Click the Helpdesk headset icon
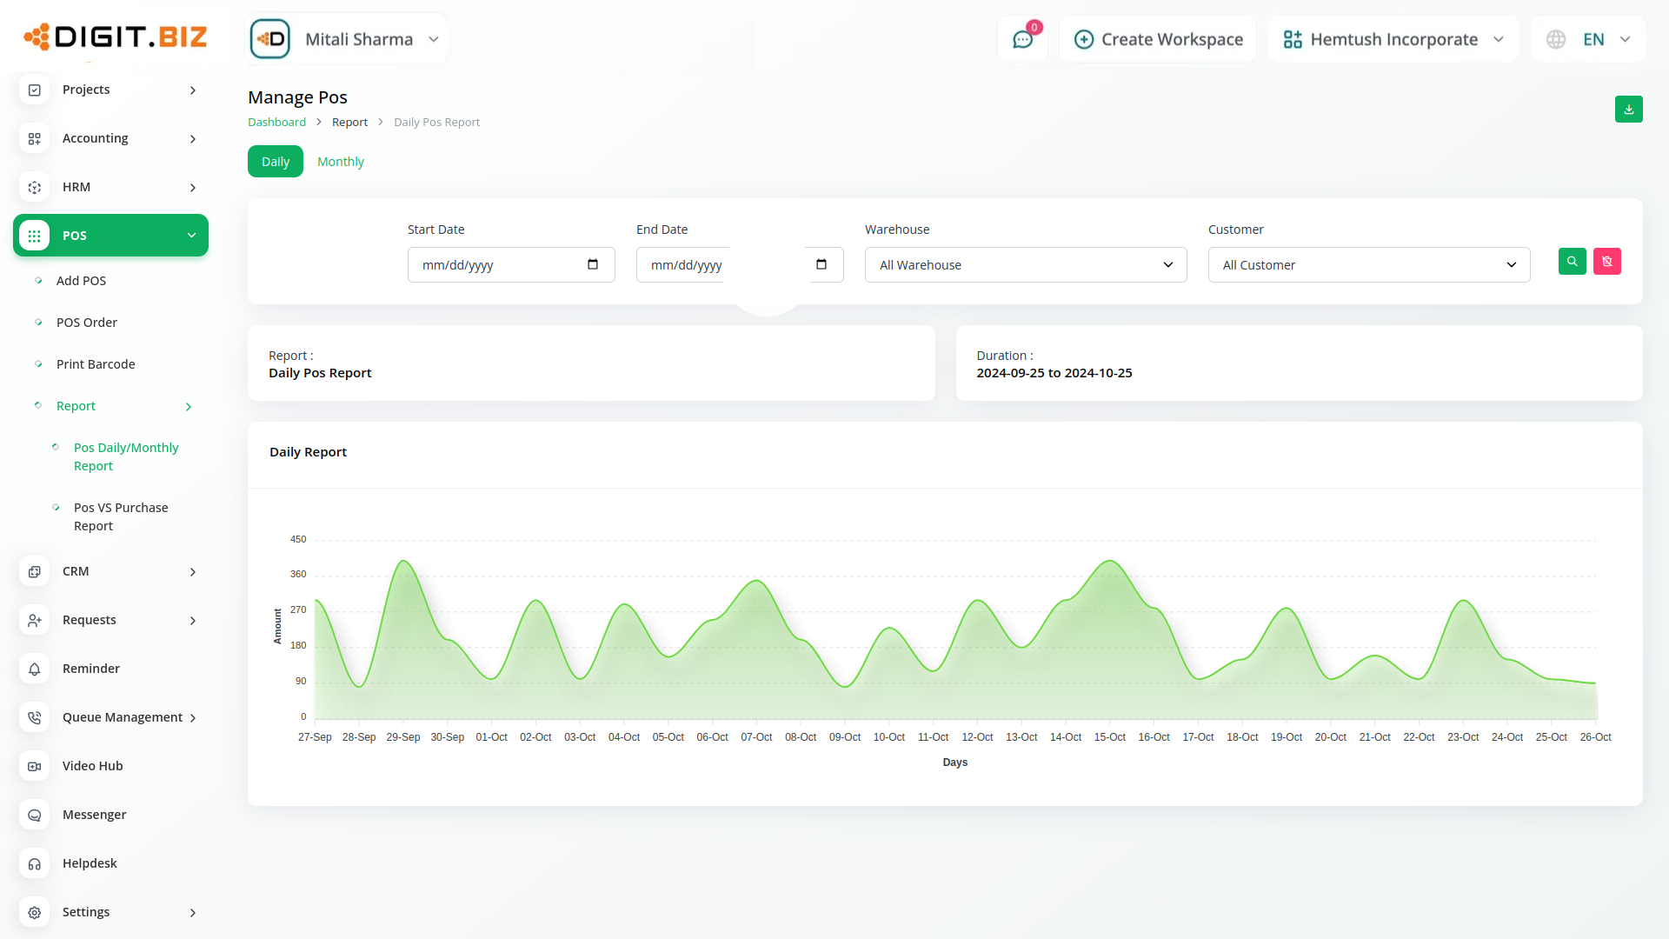This screenshot has width=1669, height=939. pos(35,863)
